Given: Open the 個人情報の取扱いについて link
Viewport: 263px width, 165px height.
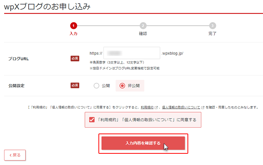Looking at the screenshot, I should tap(181, 107).
